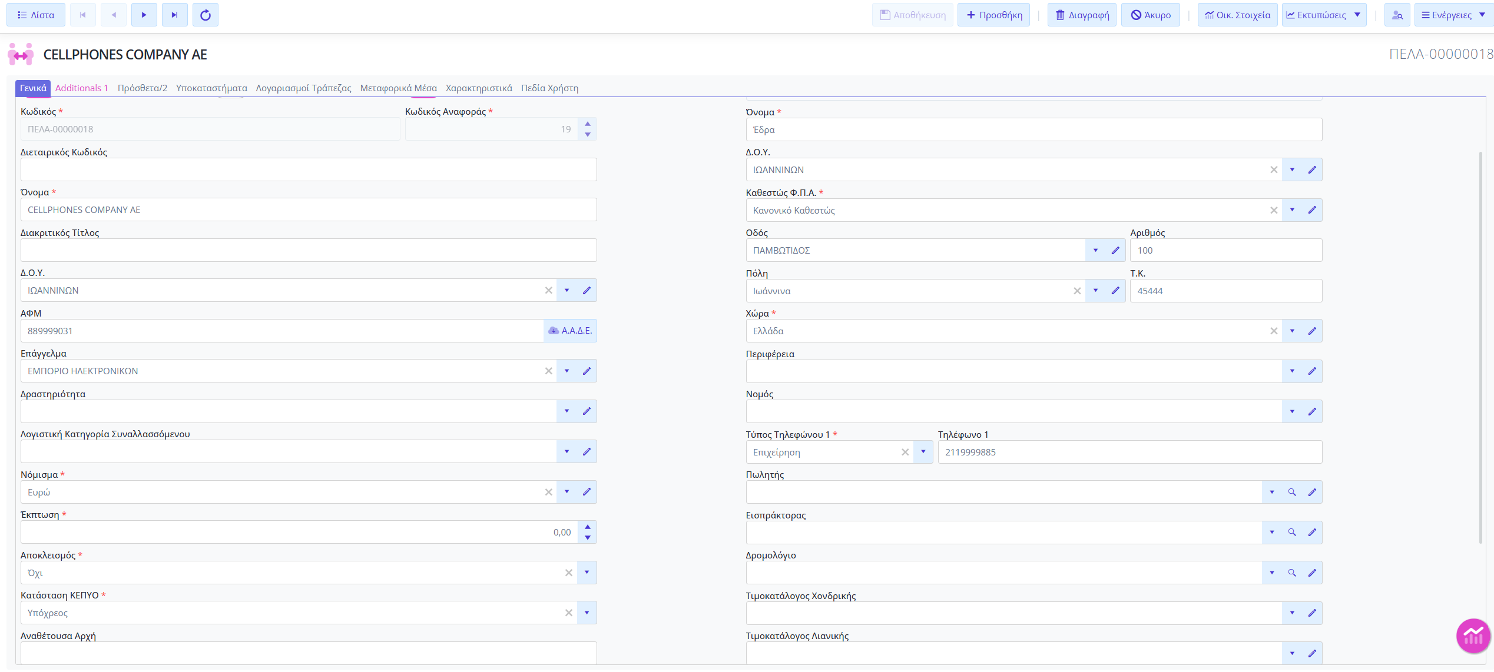Viewport: 1494px width, 672px height.
Task: Switch to the Γενικά tab
Action: (33, 88)
